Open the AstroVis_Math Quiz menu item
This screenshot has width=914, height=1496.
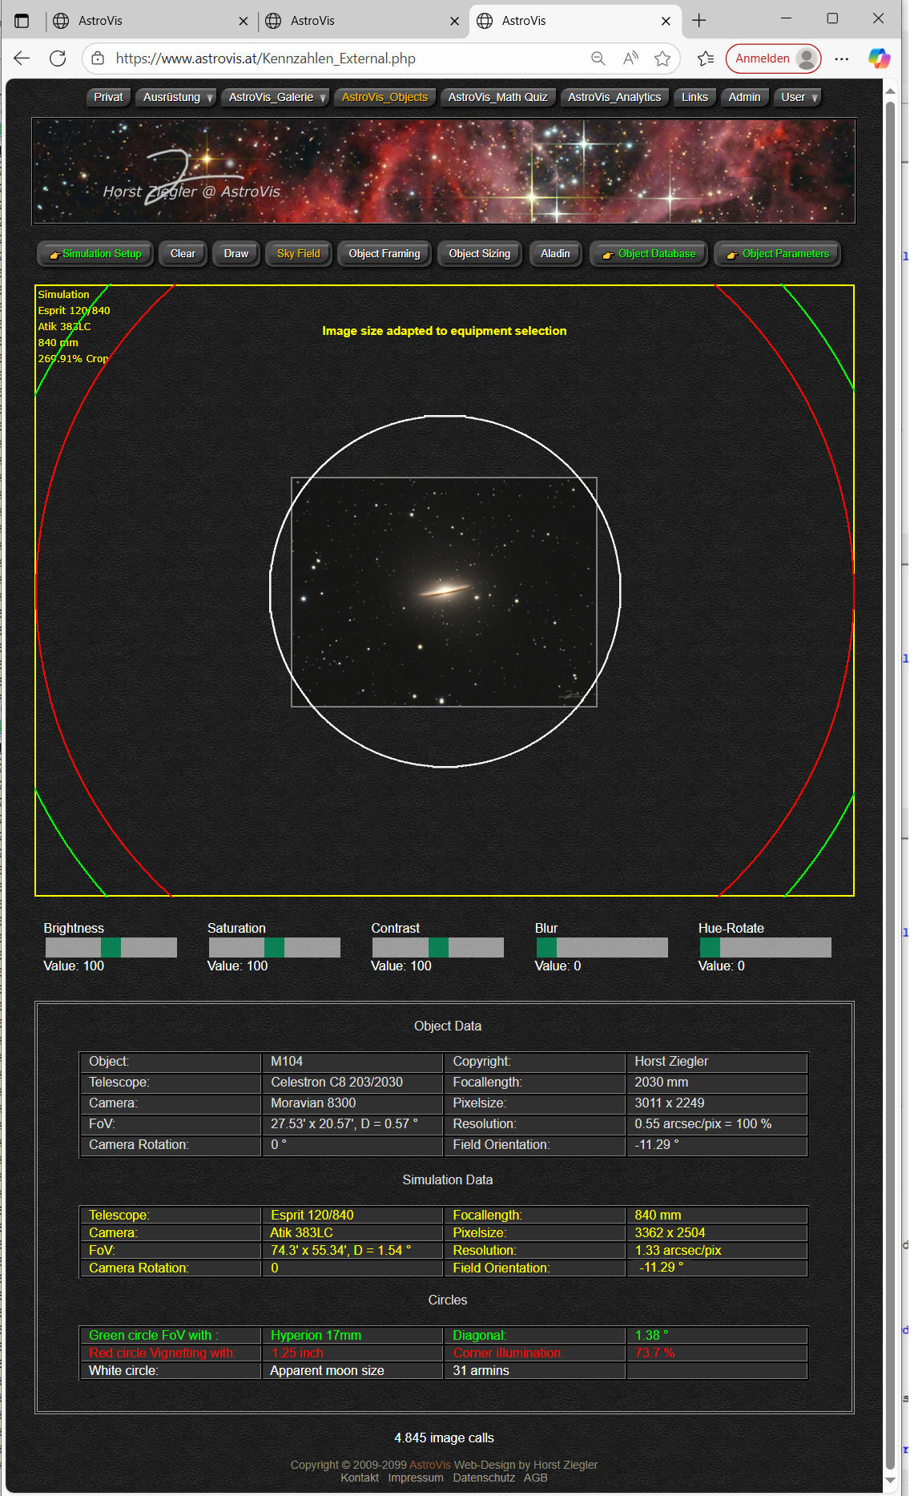coord(497,97)
